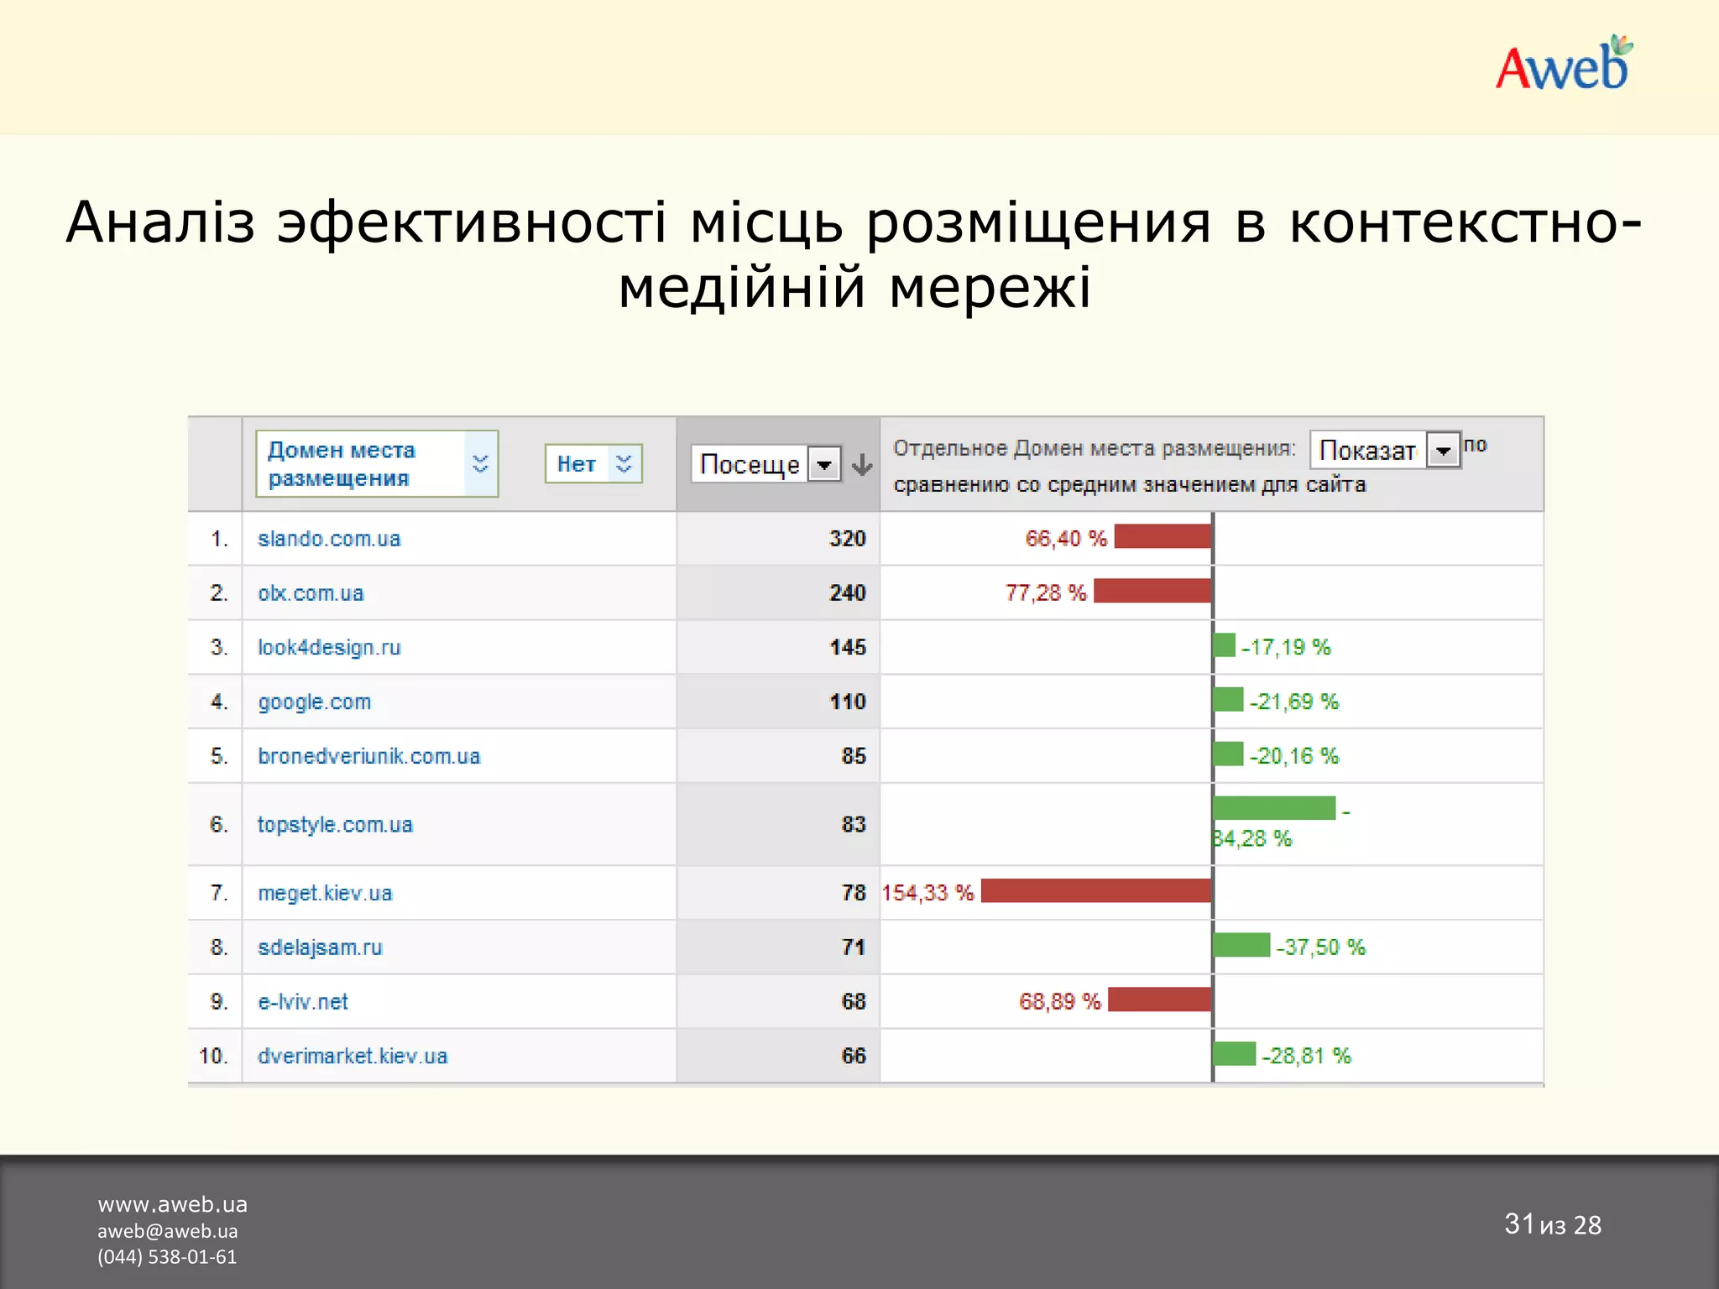Screen dimensions: 1719x1289
Task: Open the meget.kiev.ua link
Action: [x=325, y=893]
